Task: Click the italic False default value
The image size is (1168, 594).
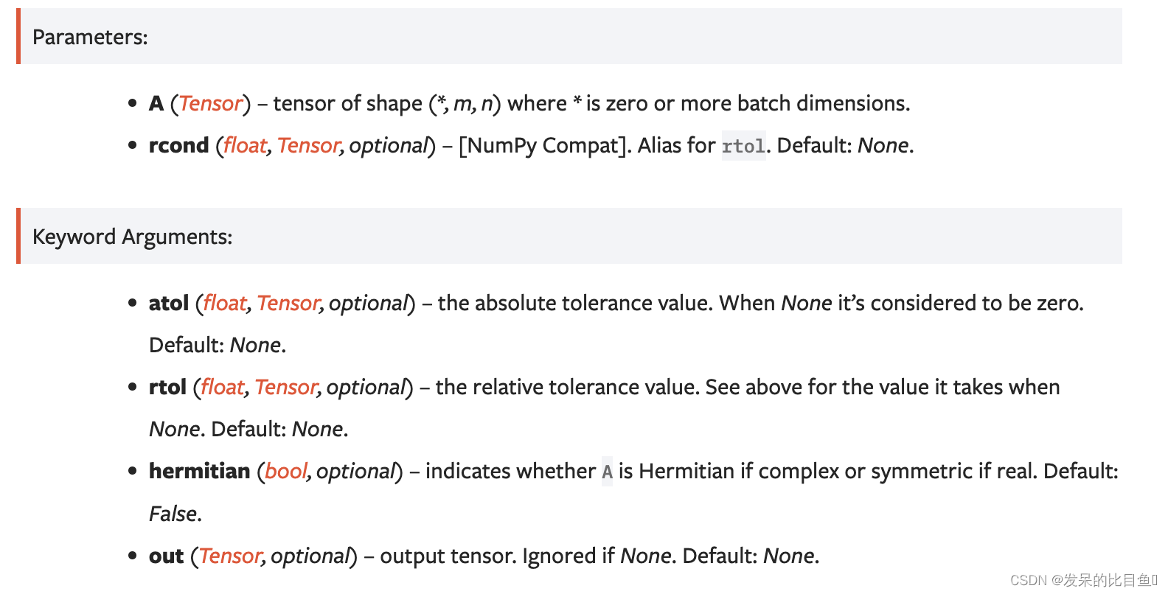Action: [x=173, y=514]
